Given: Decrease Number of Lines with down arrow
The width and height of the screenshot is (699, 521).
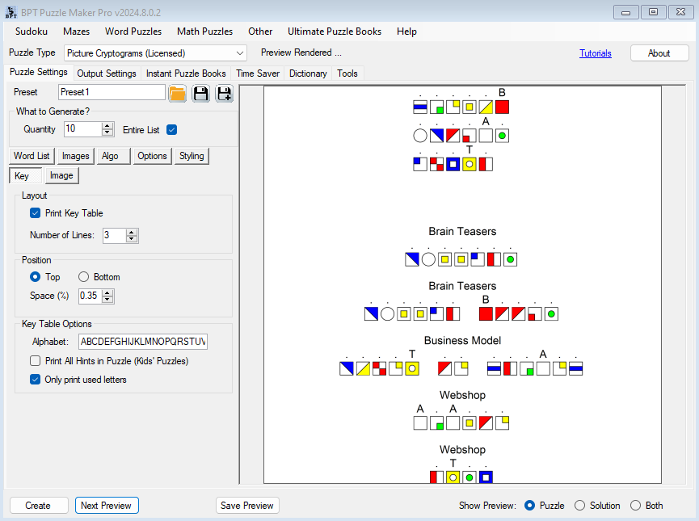Looking at the screenshot, I should 132,239.
